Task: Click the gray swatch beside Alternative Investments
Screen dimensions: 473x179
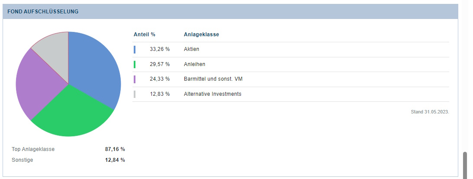Action: coord(135,94)
